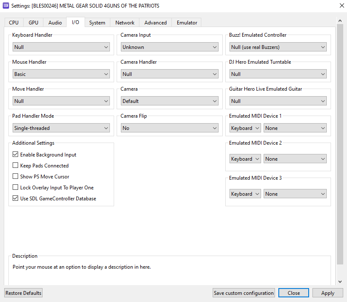Viewport: 347px width, 302px height.
Task: Open the Audio tab
Action: click(55, 23)
